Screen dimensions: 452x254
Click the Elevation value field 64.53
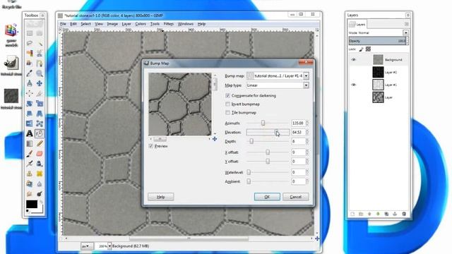point(298,132)
